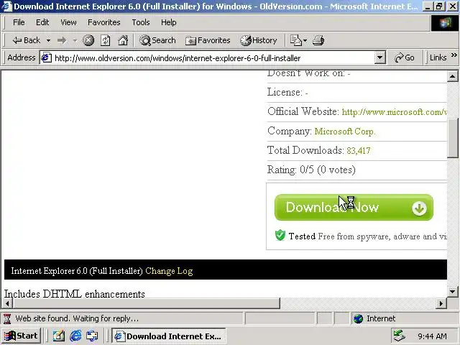This screenshot has width=460, height=345.
Task: Open the Windows Start button
Action: tap(21, 336)
